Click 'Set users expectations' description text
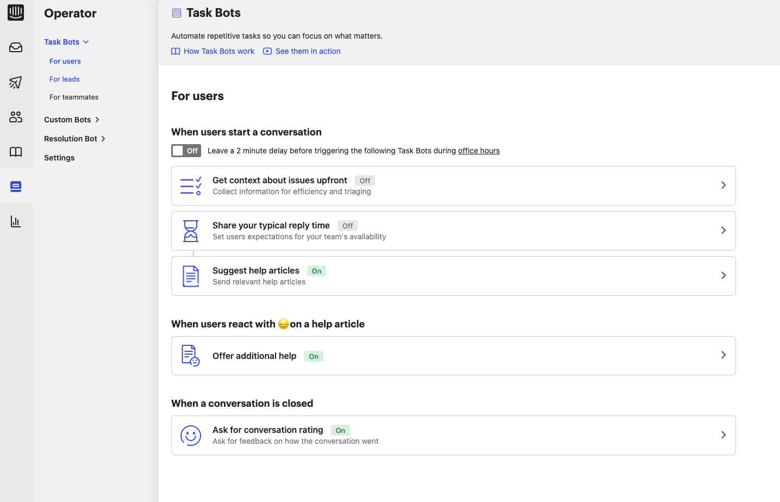The image size is (780, 502). click(x=299, y=237)
